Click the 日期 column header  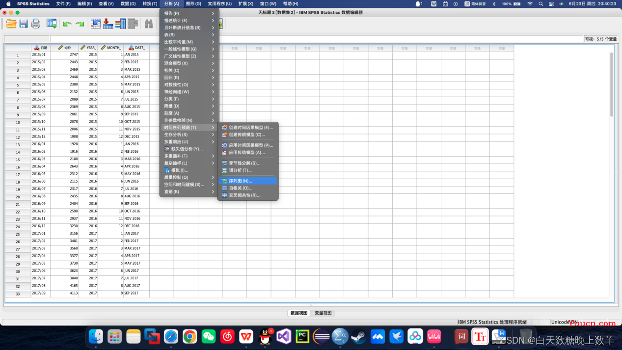41,48
